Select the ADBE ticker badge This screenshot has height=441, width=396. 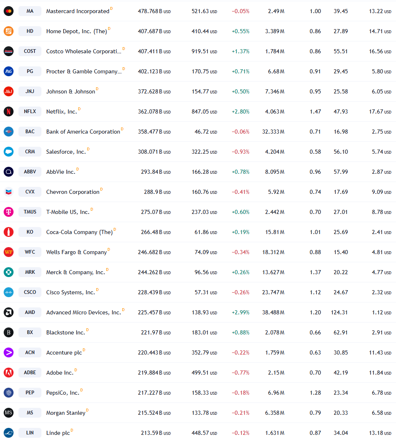pos(30,373)
